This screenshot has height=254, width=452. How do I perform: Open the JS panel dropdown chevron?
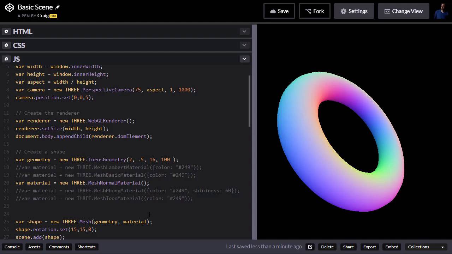click(x=244, y=59)
